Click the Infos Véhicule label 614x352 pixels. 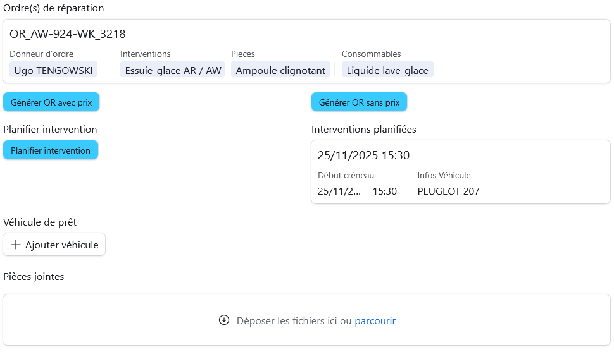click(444, 176)
